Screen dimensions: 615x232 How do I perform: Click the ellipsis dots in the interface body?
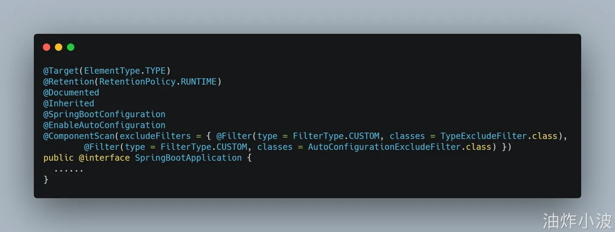(x=69, y=169)
